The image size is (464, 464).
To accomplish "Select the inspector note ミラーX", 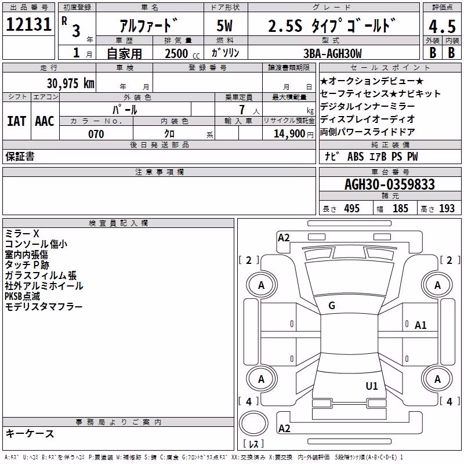I will click(x=22, y=234).
